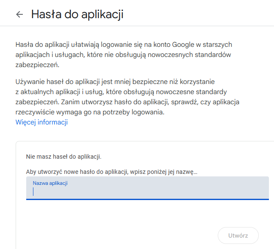Click the "Hasła do aplikacji" page heading

click(x=77, y=14)
